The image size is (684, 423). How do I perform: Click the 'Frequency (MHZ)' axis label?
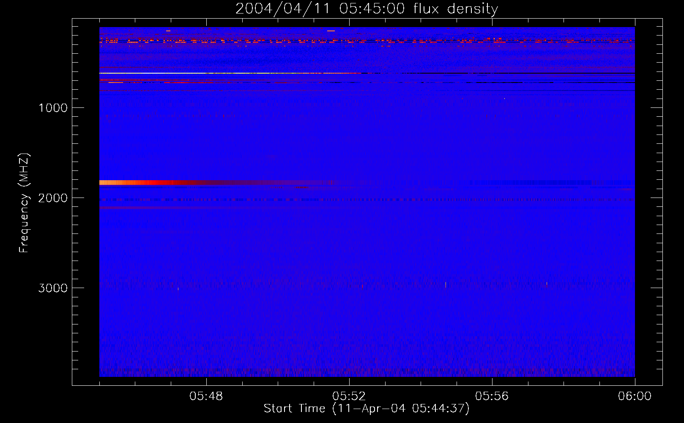tap(24, 203)
